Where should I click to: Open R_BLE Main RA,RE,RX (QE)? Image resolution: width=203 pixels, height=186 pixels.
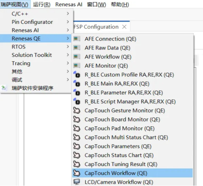(132, 83)
